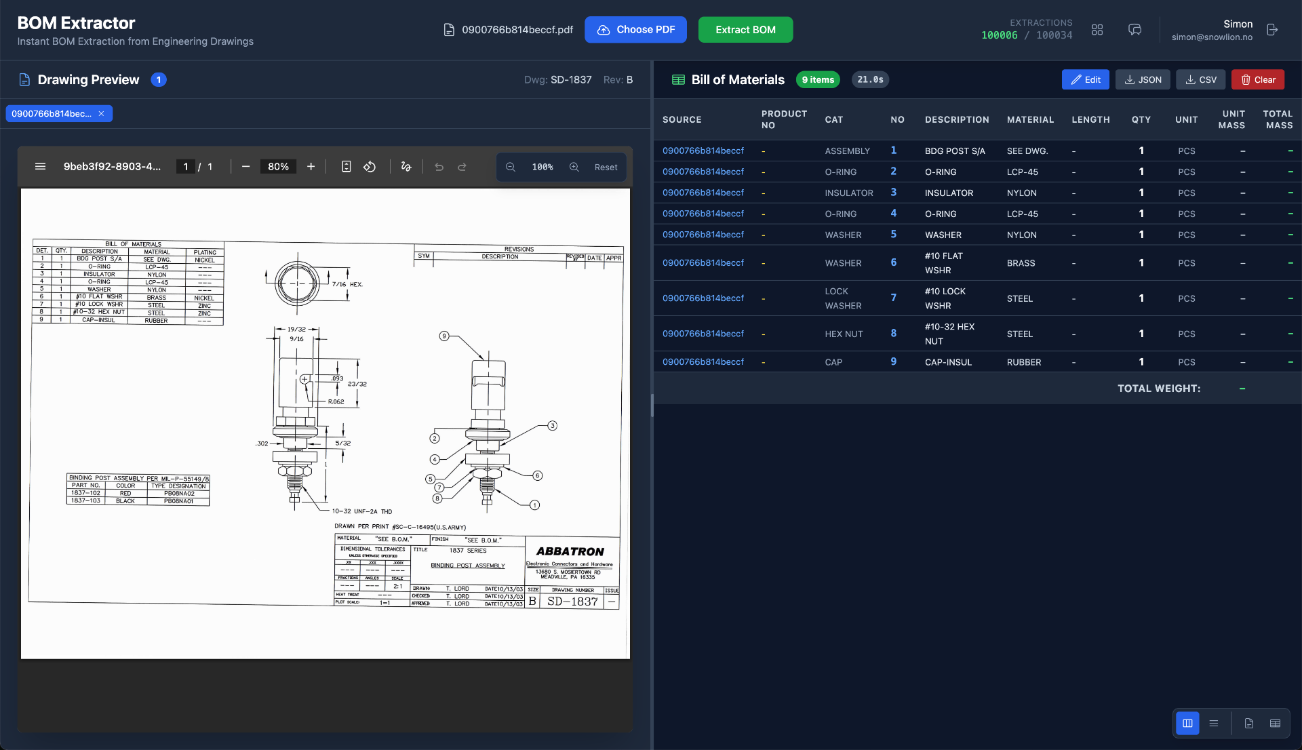Zoom out with the PDF minus button
1302x750 pixels.
(245, 167)
